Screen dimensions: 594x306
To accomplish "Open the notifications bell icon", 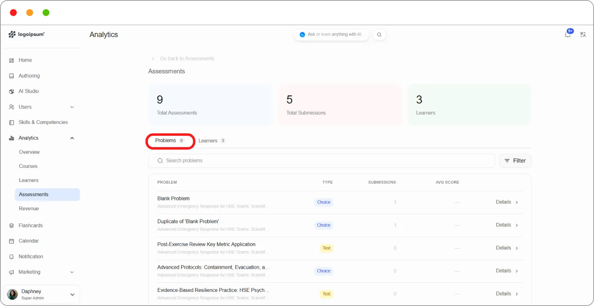I will coord(568,35).
